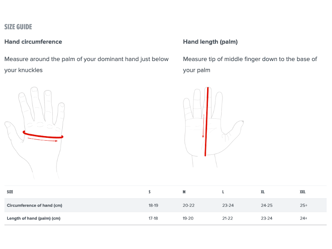This screenshot has height=249, width=332.
Task: Click the red circumference band on hand
Action: coord(43,135)
